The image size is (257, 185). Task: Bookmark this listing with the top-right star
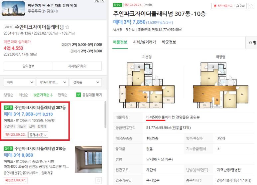pyautogui.click(x=251, y=6)
